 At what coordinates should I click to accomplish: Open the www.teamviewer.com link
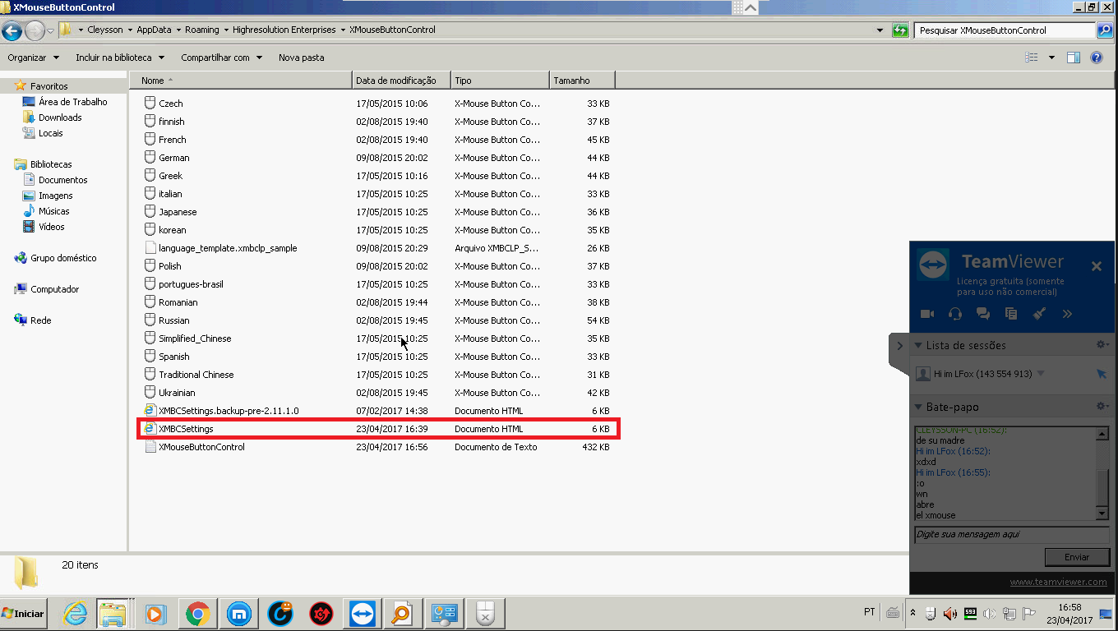[1058, 582]
